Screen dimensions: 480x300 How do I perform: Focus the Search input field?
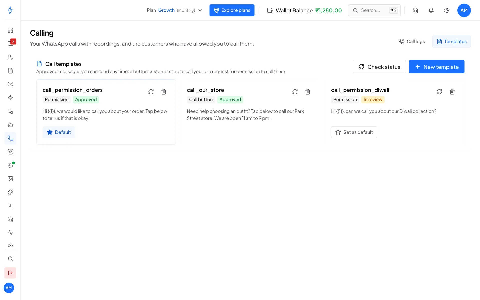pos(374,10)
